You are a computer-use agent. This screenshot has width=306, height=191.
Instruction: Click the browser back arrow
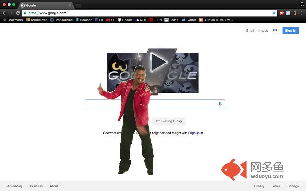[4, 13]
